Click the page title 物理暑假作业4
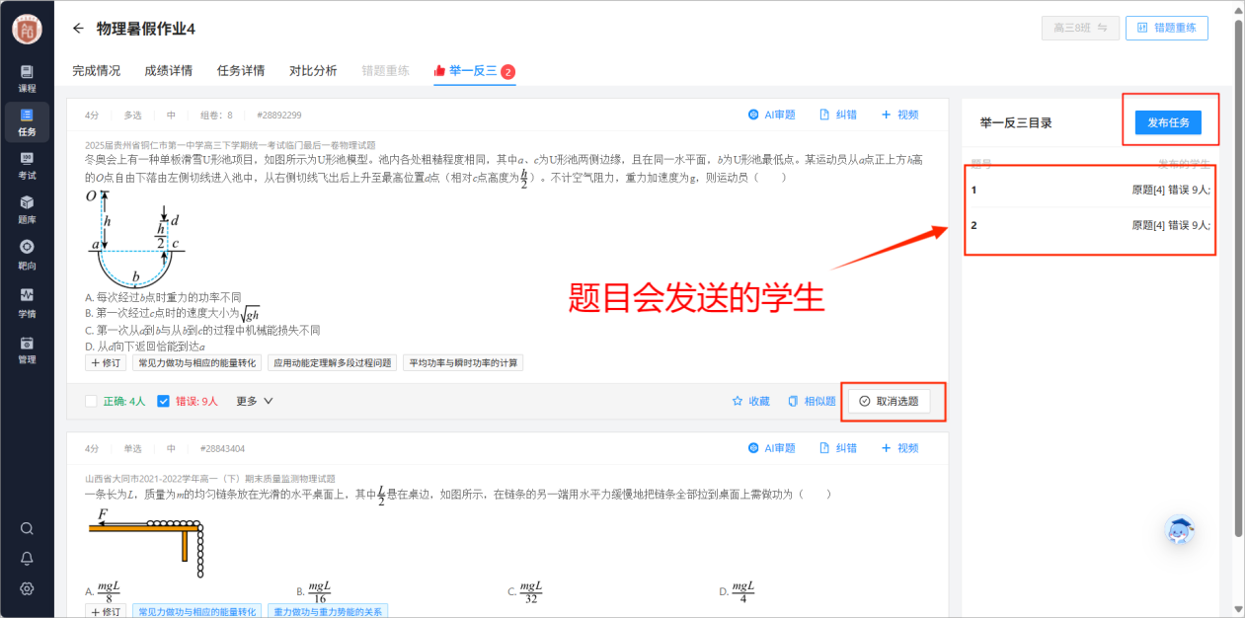 (x=146, y=29)
